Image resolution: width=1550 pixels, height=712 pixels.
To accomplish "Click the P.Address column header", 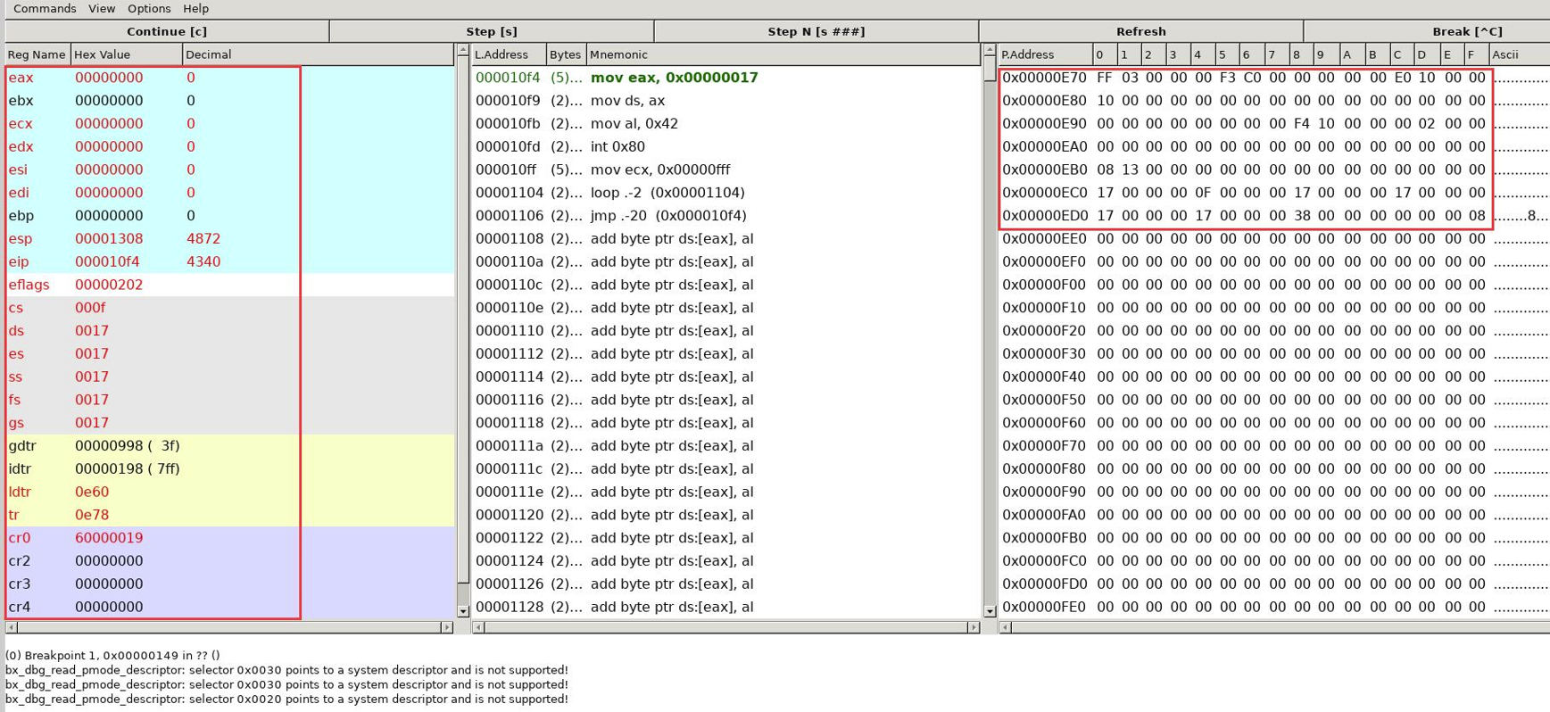I will pyautogui.click(x=1045, y=54).
